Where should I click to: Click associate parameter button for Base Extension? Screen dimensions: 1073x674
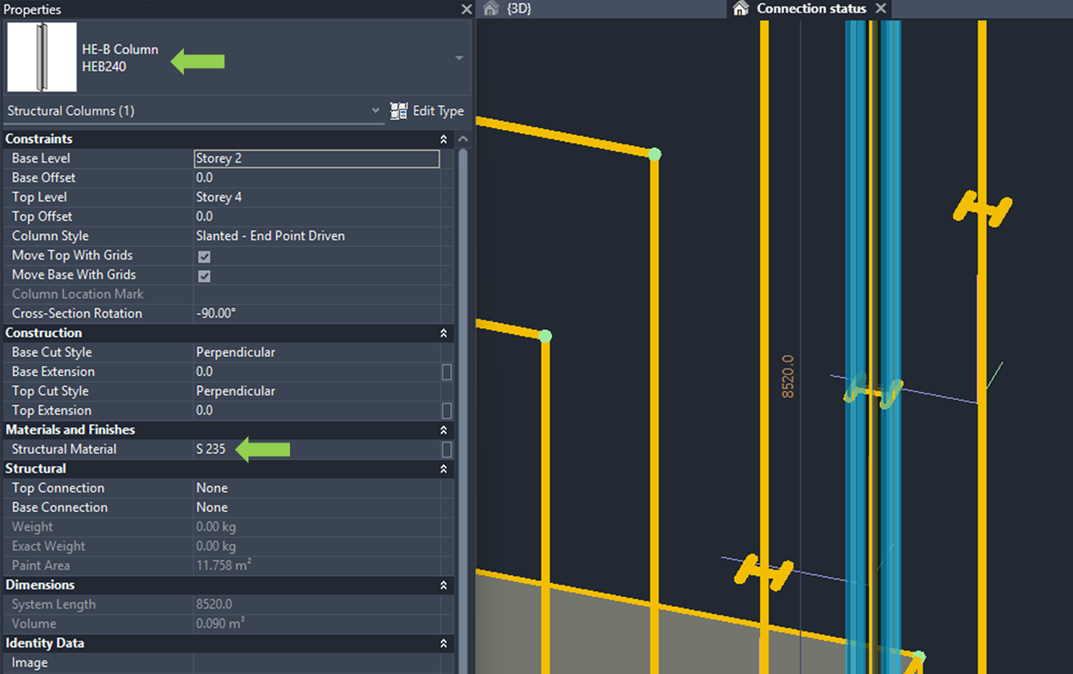pos(447,372)
